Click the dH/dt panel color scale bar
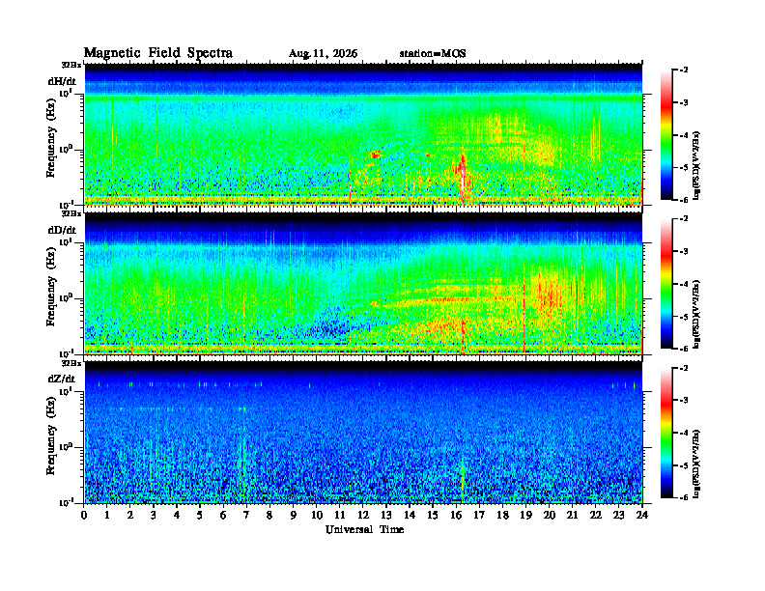The height and width of the screenshot is (591, 765). coord(666,135)
